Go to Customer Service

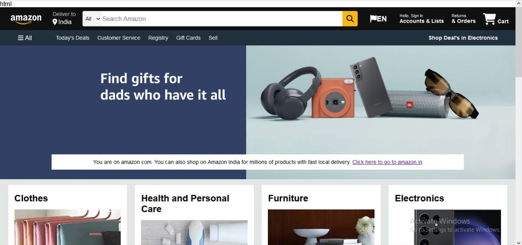pos(119,38)
